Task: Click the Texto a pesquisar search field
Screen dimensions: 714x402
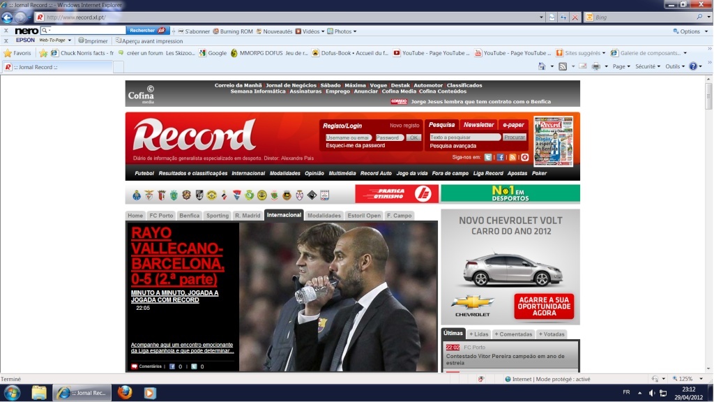Action: point(464,137)
